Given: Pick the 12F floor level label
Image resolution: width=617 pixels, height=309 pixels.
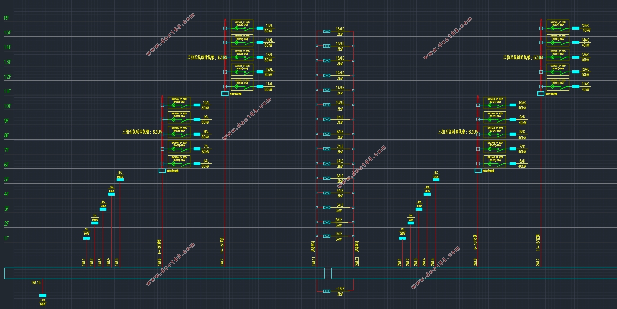Looking at the screenshot, I should (x=7, y=77).
